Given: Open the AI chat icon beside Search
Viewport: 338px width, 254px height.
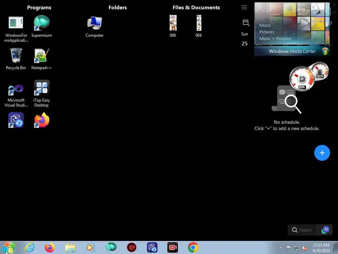Looking at the screenshot, I should coord(325,230).
